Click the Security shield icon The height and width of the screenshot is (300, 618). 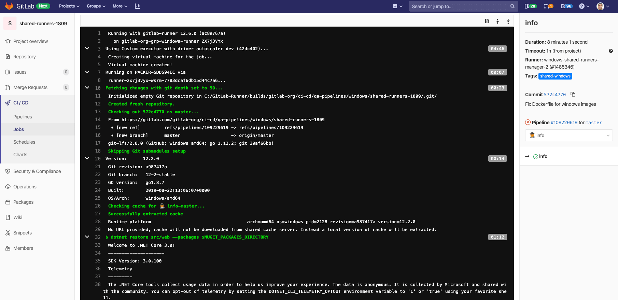click(x=8, y=171)
